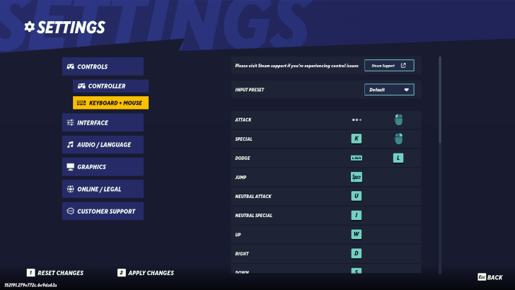Open Audio / Language settings
Viewport: 515px width, 290px height.
point(103,144)
